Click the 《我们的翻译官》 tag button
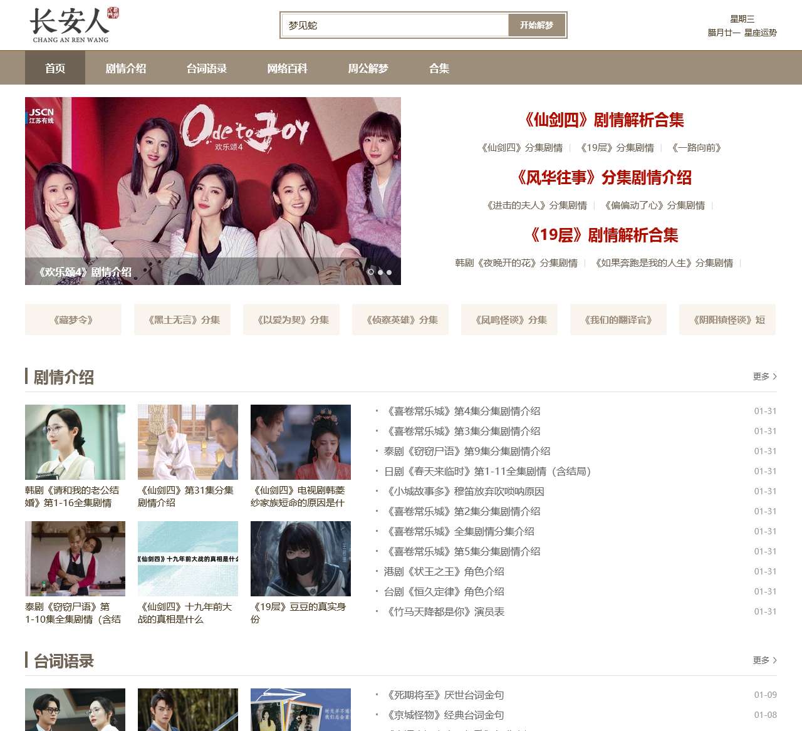 (x=618, y=319)
